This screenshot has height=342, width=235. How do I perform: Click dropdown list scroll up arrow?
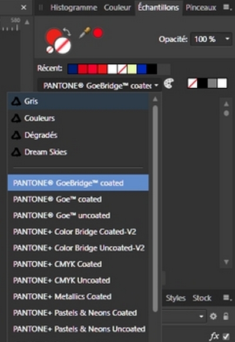155,99
